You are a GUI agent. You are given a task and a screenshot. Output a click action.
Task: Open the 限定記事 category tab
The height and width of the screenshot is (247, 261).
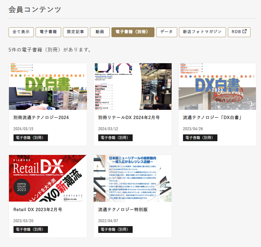[x=76, y=32]
